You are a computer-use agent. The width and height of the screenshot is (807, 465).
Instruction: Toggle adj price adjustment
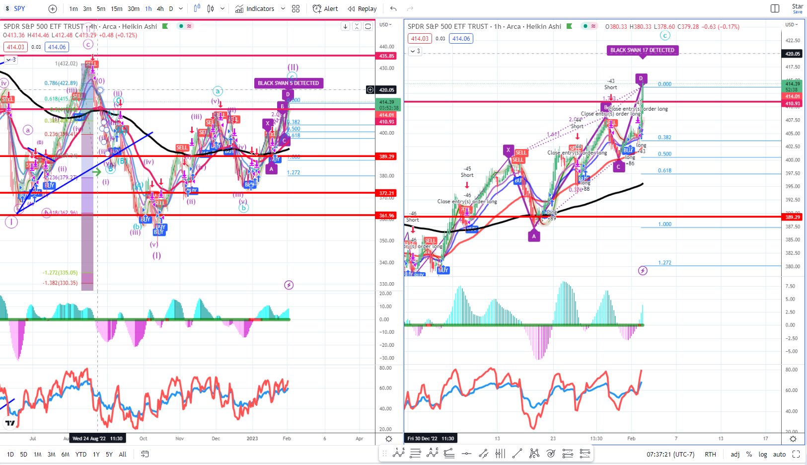pyautogui.click(x=734, y=454)
